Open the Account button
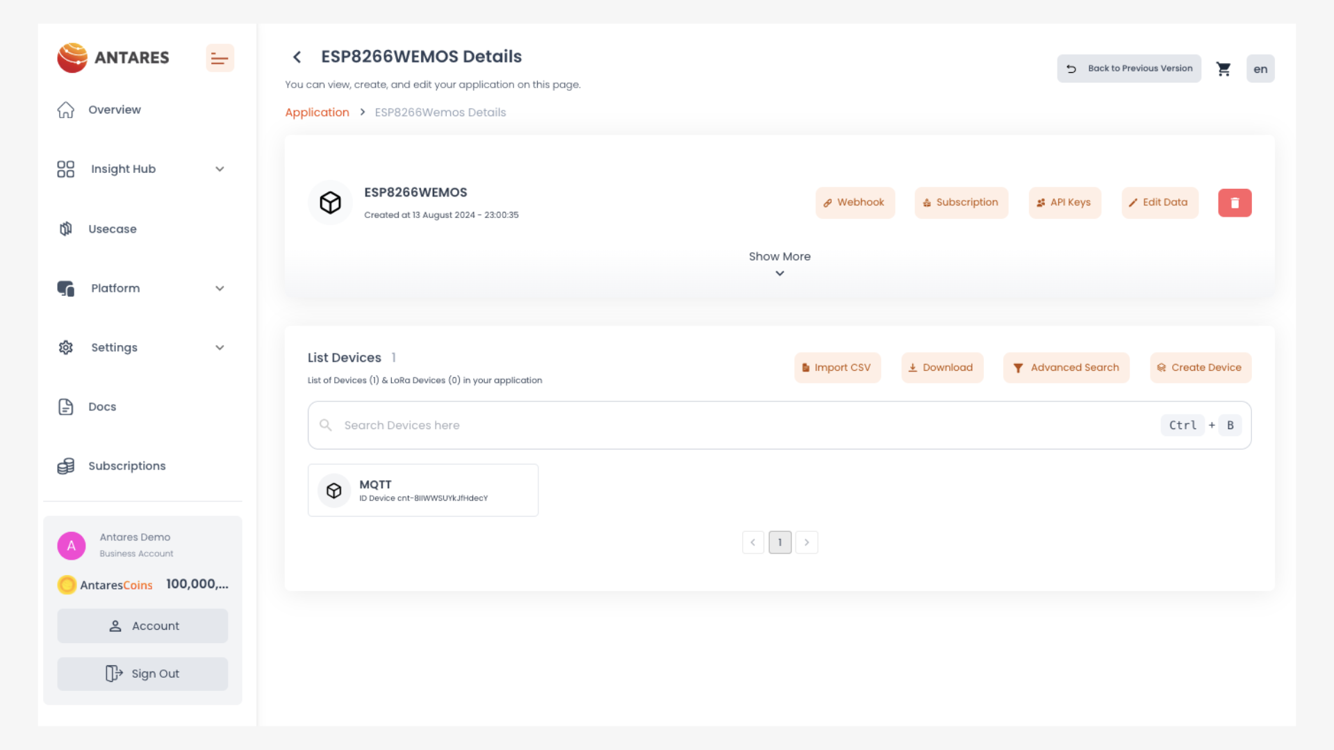Viewport: 1334px width, 750px height. pos(142,626)
